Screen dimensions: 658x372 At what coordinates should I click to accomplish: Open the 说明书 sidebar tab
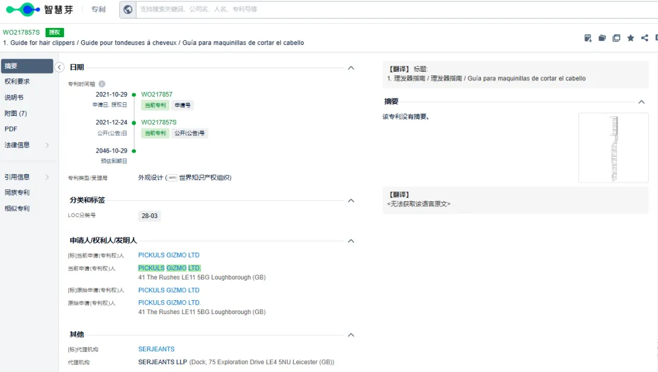pyautogui.click(x=14, y=97)
